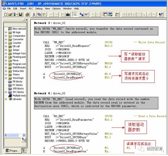Click the Online/offline connection icon
This screenshot has width=168, height=156.
click(81, 14)
